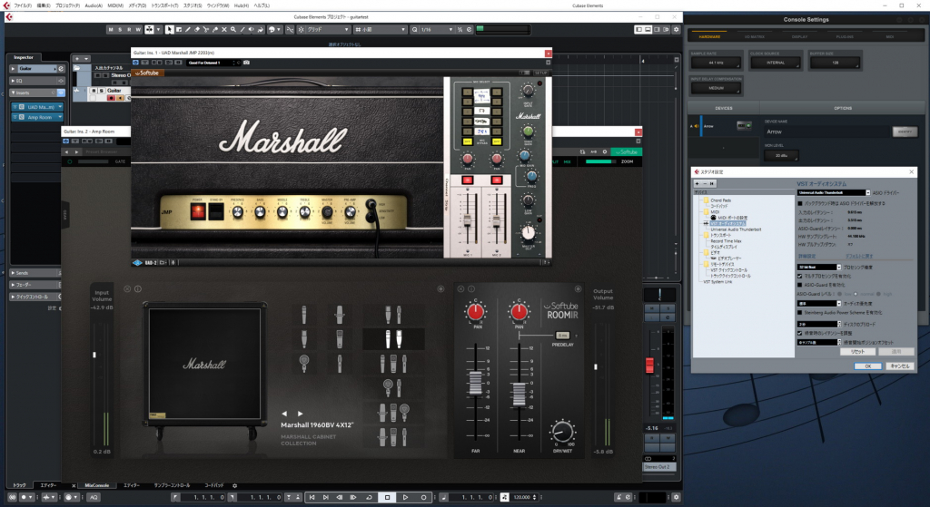Click the Identify button beside the Arrow device name
Image resolution: width=930 pixels, height=507 pixels.
[x=904, y=132]
